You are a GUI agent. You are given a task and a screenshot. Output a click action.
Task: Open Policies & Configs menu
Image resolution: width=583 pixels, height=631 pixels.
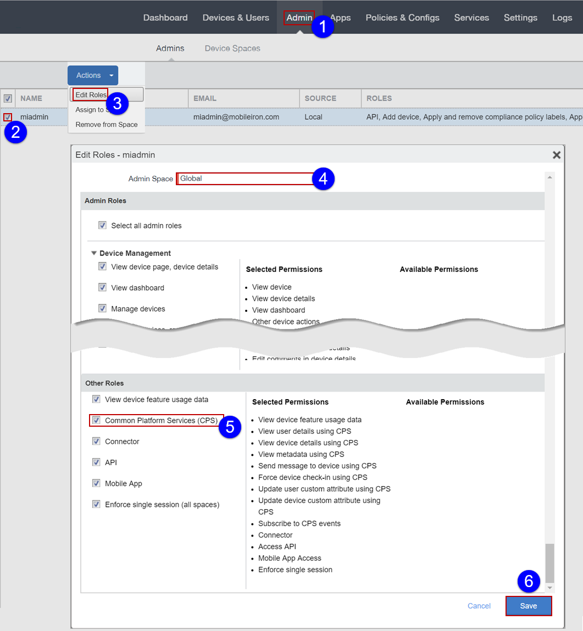[x=402, y=18]
